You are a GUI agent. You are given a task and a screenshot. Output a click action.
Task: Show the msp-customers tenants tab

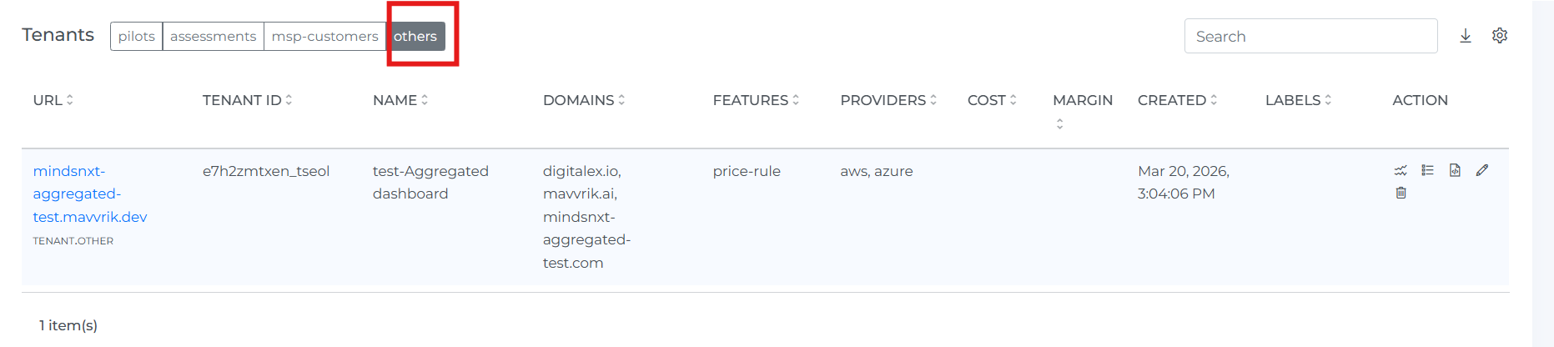click(324, 36)
